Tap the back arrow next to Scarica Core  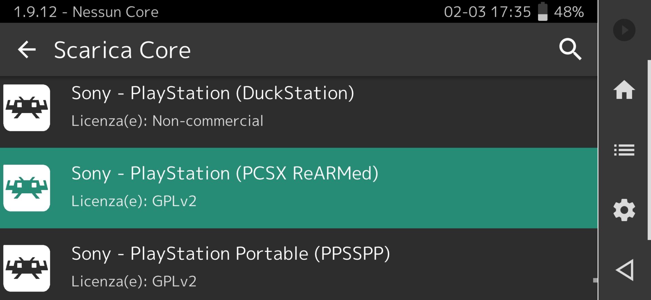27,49
